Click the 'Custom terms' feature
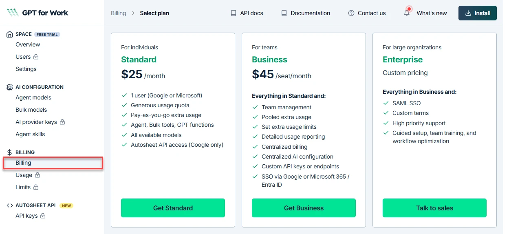The height and width of the screenshot is (234, 509). coord(410,113)
